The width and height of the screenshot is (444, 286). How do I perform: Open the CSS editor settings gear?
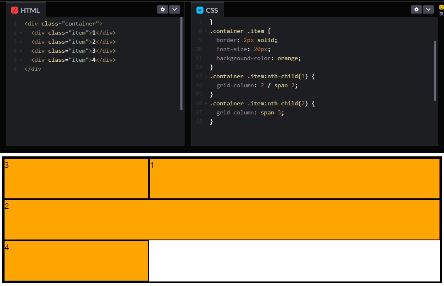tap(416, 9)
